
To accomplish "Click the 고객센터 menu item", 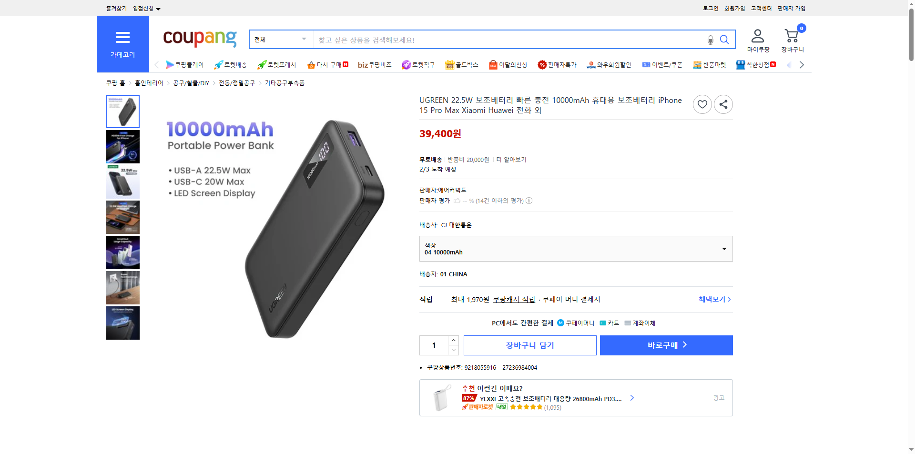I will tap(761, 8).
